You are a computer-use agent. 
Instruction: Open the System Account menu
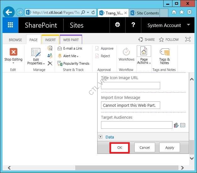click(x=168, y=25)
